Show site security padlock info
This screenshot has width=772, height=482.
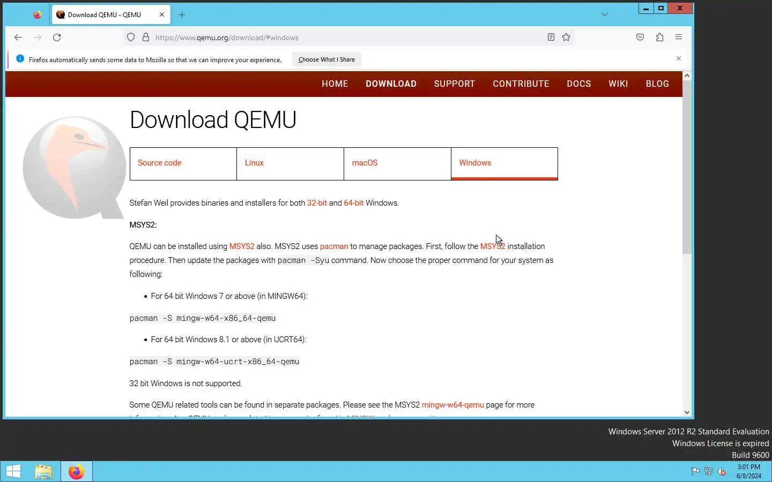pos(146,37)
